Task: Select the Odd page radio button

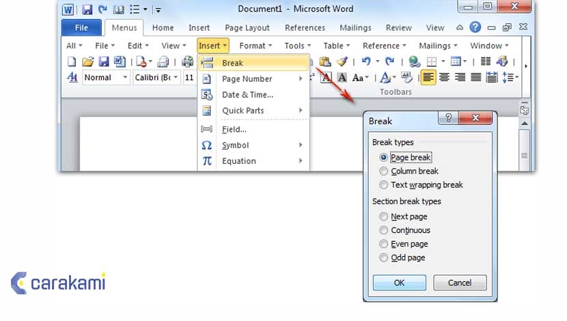Action: tap(384, 257)
